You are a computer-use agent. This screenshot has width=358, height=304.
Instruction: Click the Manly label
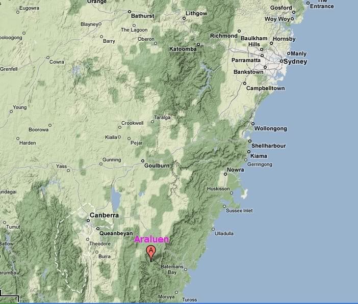pyautogui.click(x=299, y=54)
